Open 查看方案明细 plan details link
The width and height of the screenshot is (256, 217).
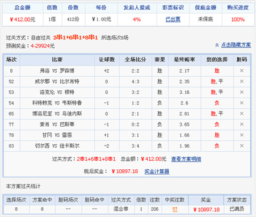click(186, 159)
